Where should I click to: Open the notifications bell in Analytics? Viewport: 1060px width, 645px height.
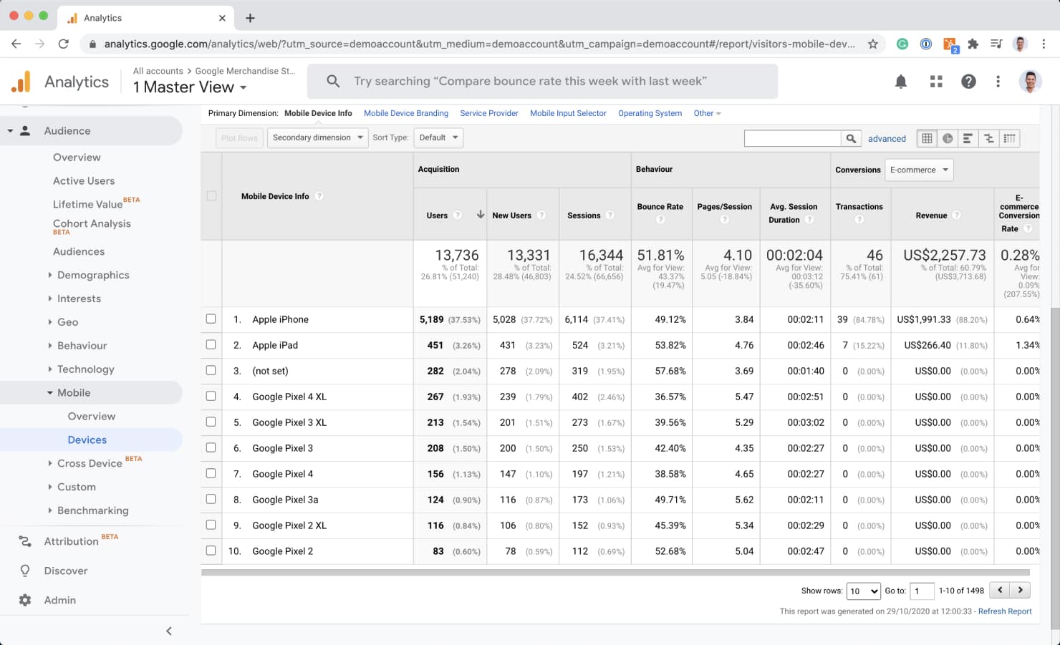tap(900, 81)
